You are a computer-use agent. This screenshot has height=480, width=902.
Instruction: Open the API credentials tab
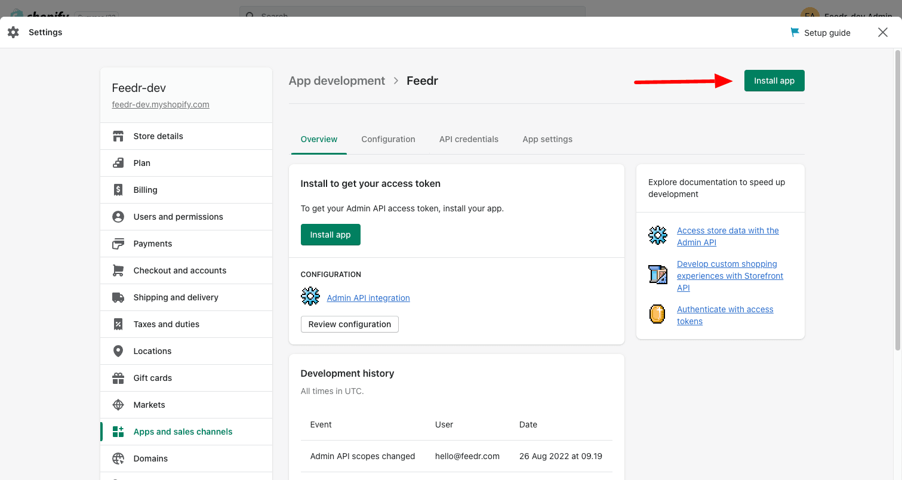pos(469,139)
